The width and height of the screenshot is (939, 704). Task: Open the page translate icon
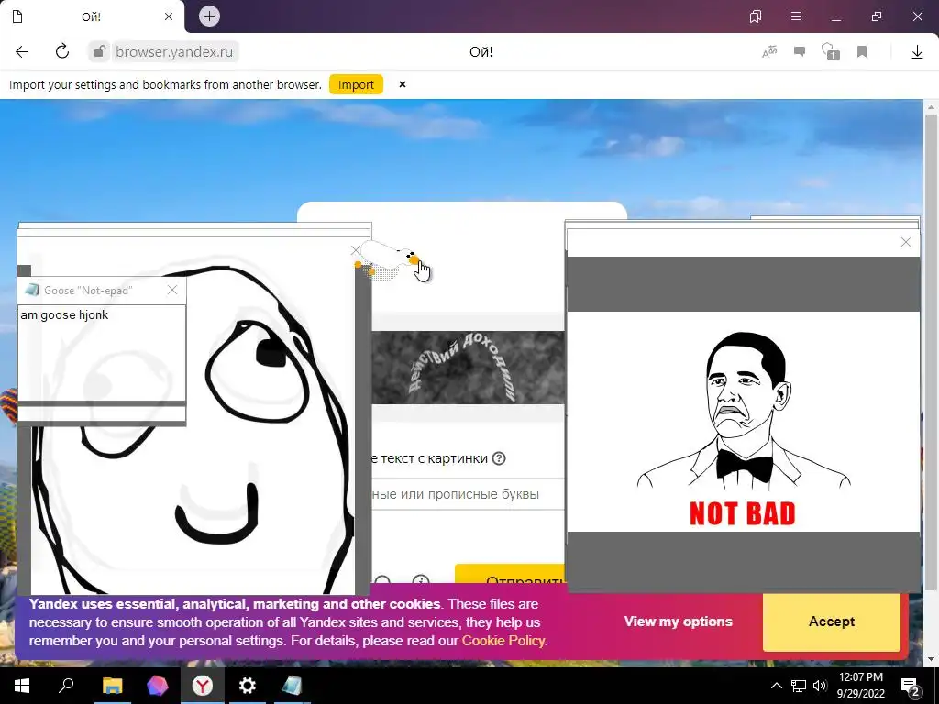pyautogui.click(x=769, y=52)
